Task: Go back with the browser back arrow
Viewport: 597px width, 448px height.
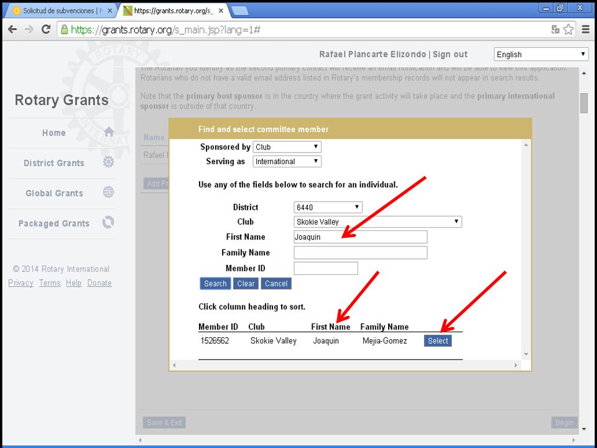Action: [12, 29]
